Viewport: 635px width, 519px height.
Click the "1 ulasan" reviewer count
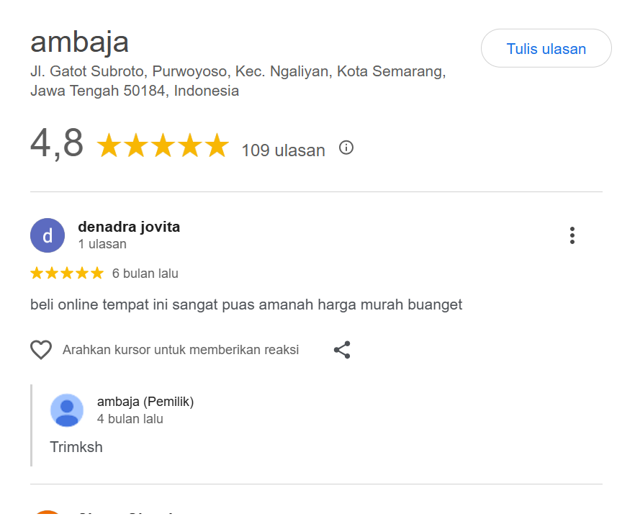(102, 244)
